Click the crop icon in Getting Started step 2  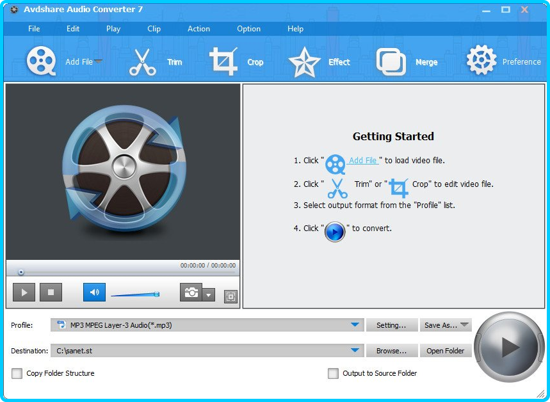coord(398,188)
